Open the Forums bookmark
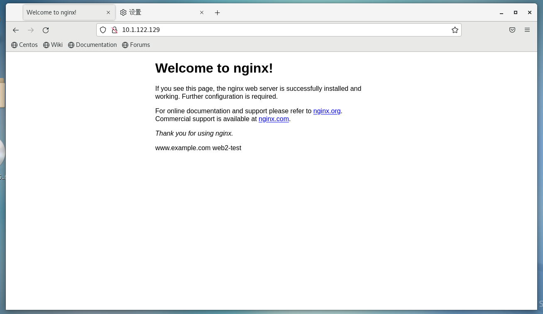Screen dimensions: 543x314 point(136,45)
